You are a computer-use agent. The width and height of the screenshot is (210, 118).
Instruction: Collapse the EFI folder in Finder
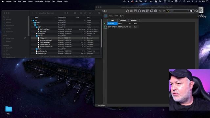point(32,21)
